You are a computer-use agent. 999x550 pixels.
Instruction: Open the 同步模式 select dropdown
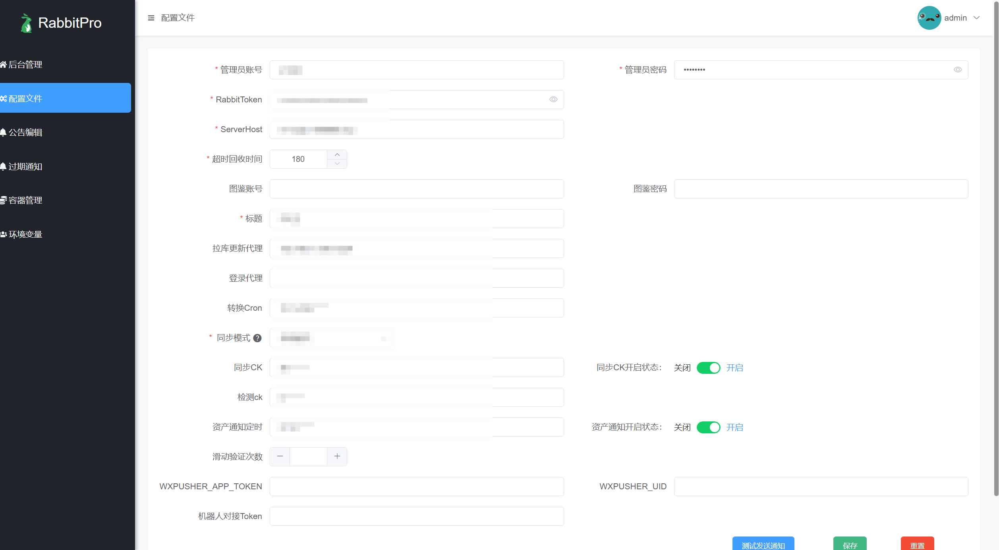coord(332,338)
